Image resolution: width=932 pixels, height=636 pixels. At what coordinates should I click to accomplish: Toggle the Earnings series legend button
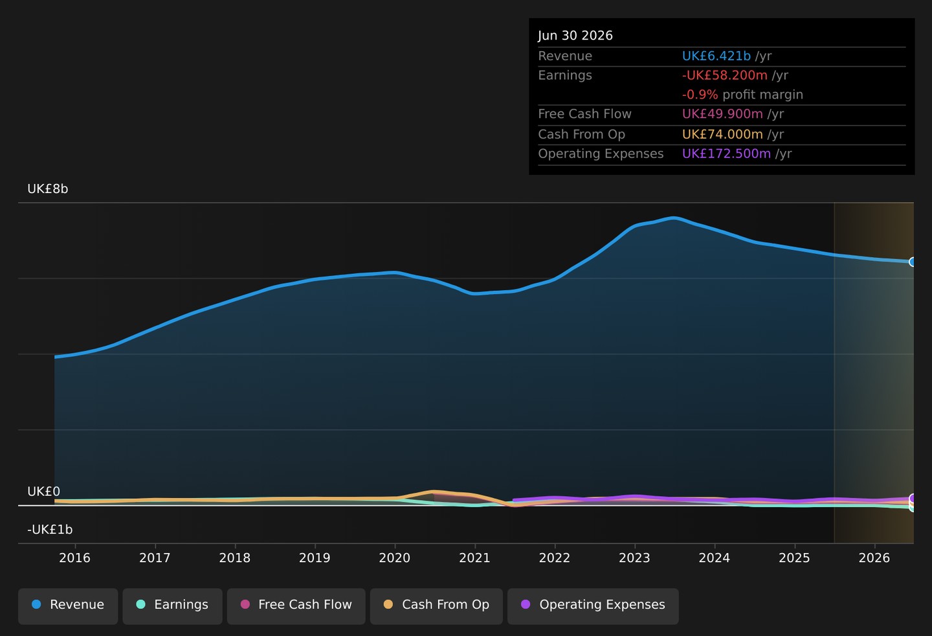coord(172,606)
